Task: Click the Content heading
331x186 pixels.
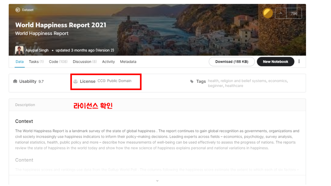Action: point(24,160)
